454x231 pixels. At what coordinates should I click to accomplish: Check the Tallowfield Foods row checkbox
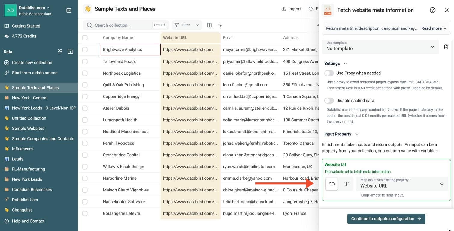[85, 61]
